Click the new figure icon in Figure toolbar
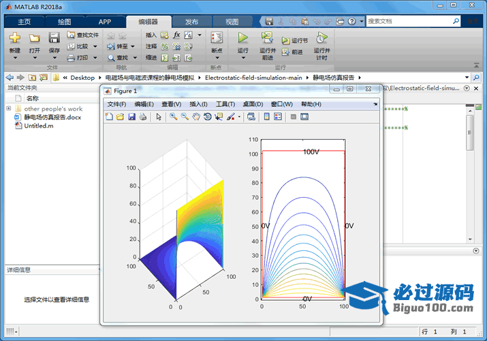487x341 pixels. [x=109, y=117]
